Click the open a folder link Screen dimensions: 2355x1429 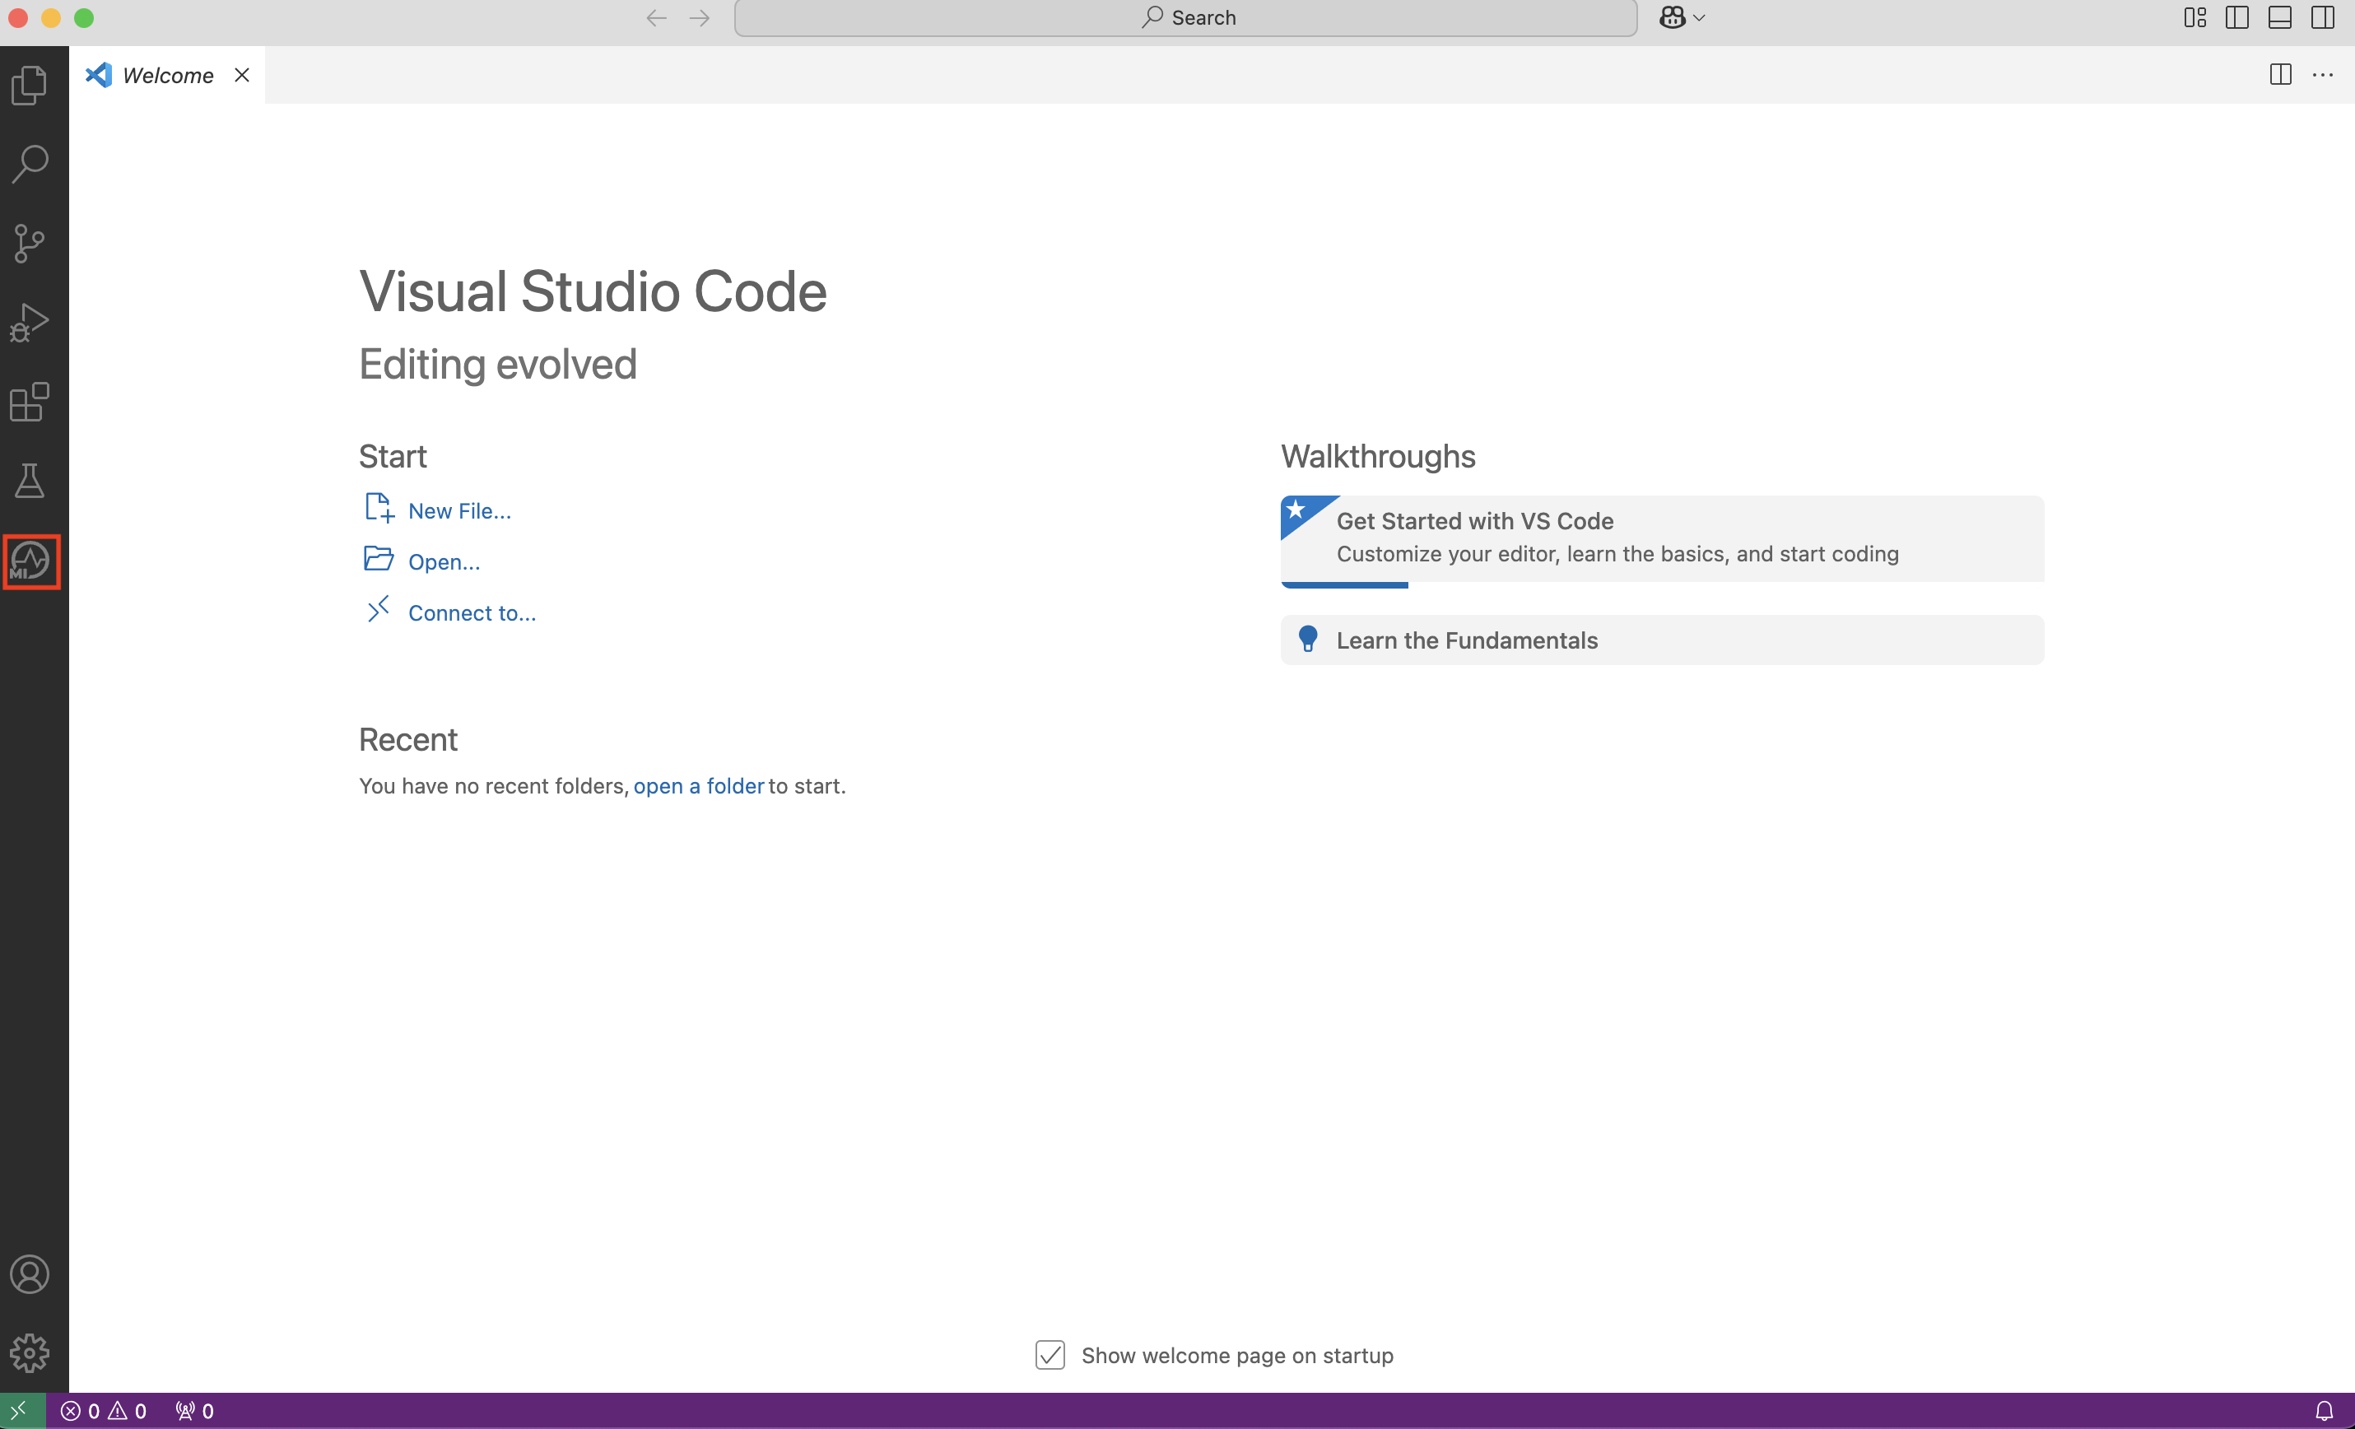click(x=698, y=786)
